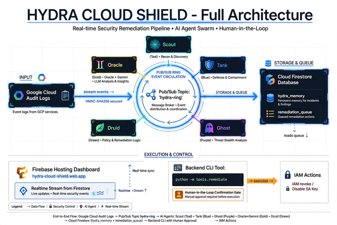This screenshot has height=225, width=337.
Task: Click the Realtime Stream Firestore diamond icon
Action: (x=23, y=191)
